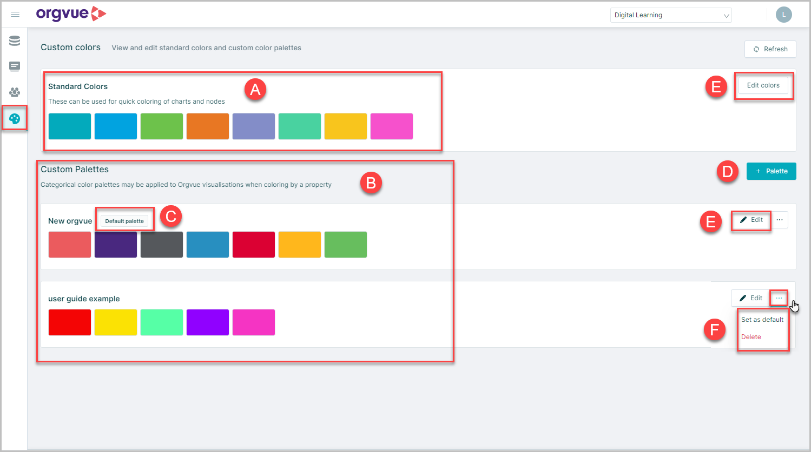This screenshot has height=452, width=811.
Task: Click the violet swatch in user guide example
Action: point(208,322)
